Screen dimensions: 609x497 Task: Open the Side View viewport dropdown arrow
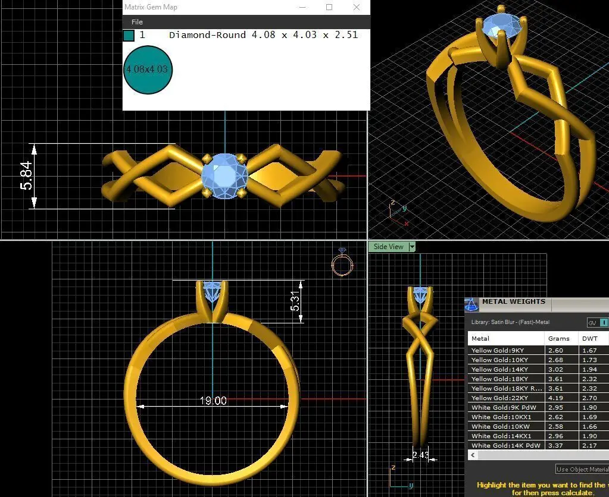[412, 247]
